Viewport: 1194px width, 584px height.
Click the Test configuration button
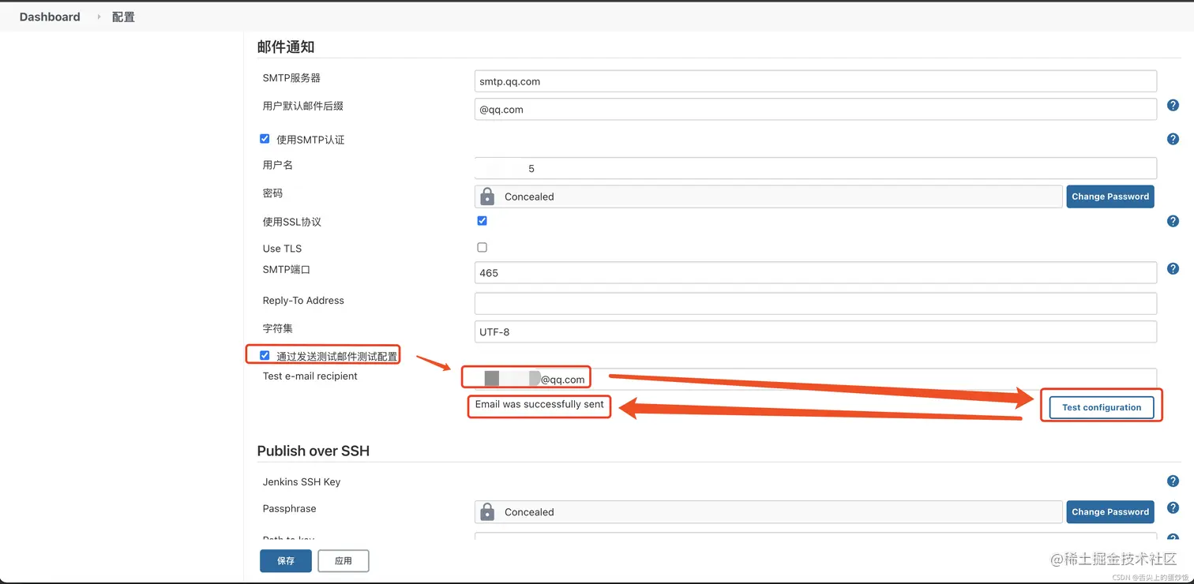click(x=1101, y=407)
